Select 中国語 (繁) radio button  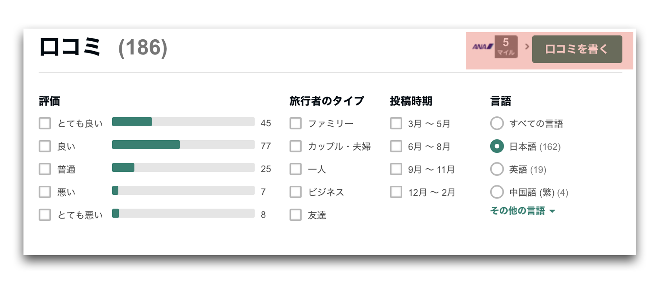(497, 192)
